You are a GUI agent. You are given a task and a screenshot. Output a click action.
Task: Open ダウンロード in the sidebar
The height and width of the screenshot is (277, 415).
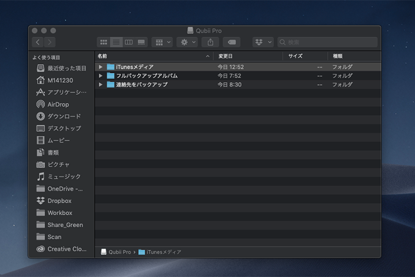coord(58,116)
